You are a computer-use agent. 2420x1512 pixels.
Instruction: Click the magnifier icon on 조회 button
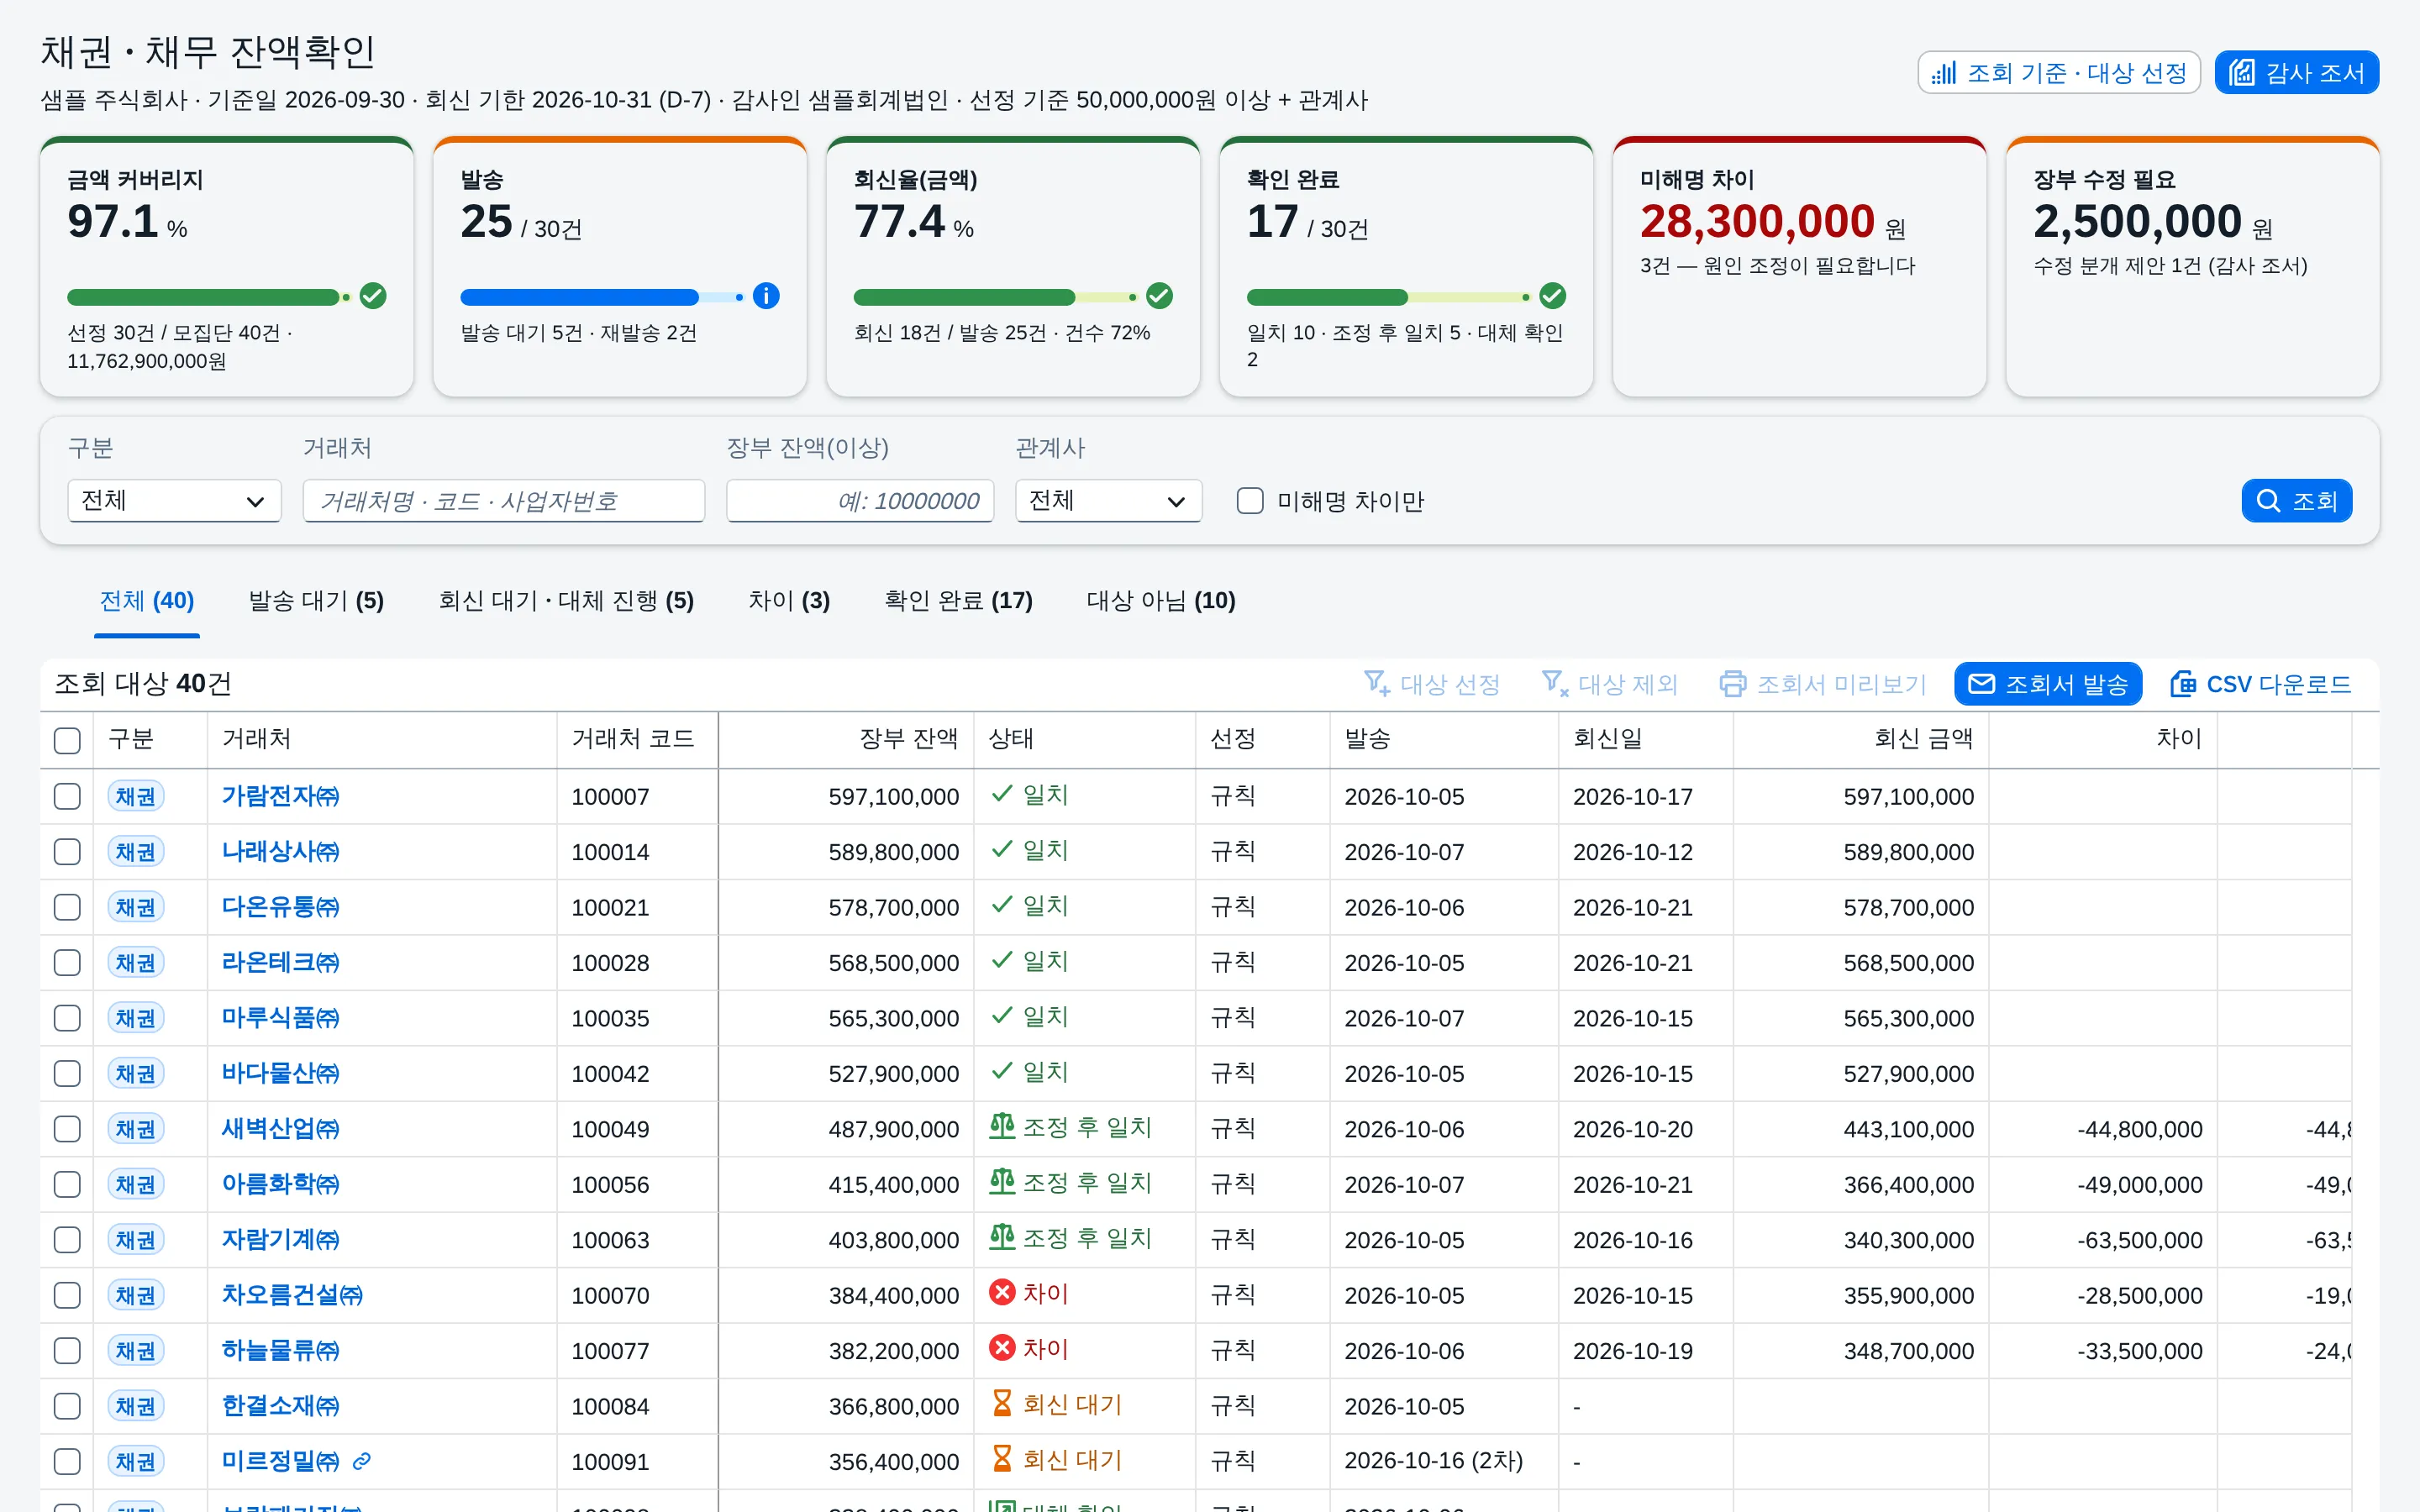2269,501
